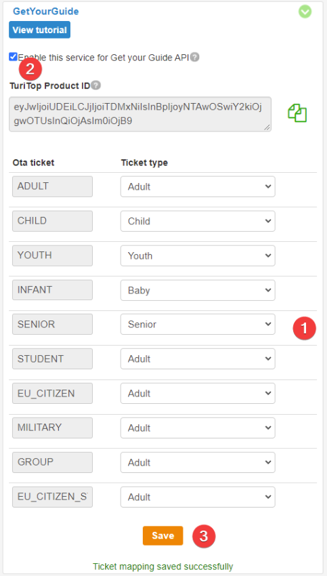Viewport: 327px width, 576px height.
Task: Copy the TuriTop Product ID with copy icon
Action: [297, 113]
